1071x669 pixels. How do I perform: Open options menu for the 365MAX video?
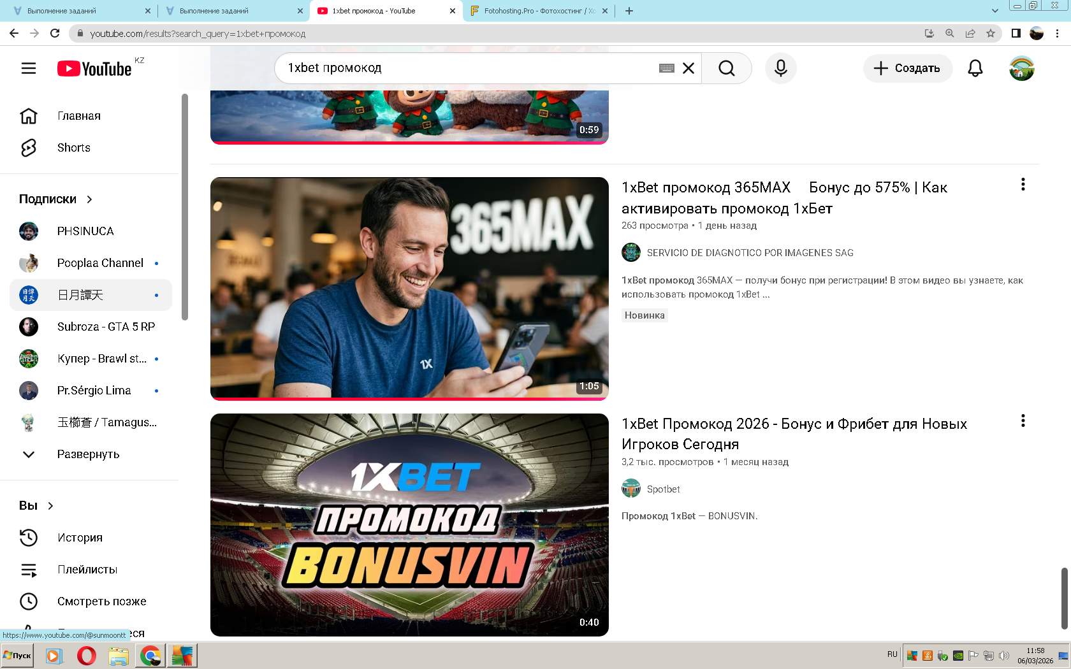pos(1023,184)
